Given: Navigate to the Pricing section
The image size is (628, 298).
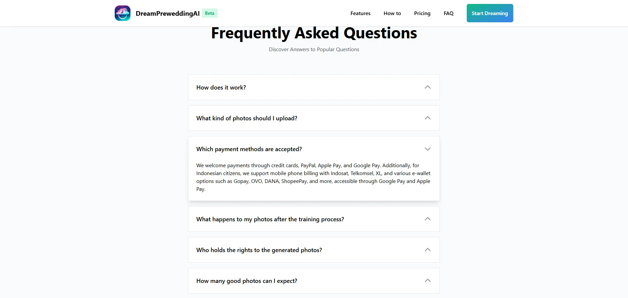Looking at the screenshot, I should click(422, 13).
